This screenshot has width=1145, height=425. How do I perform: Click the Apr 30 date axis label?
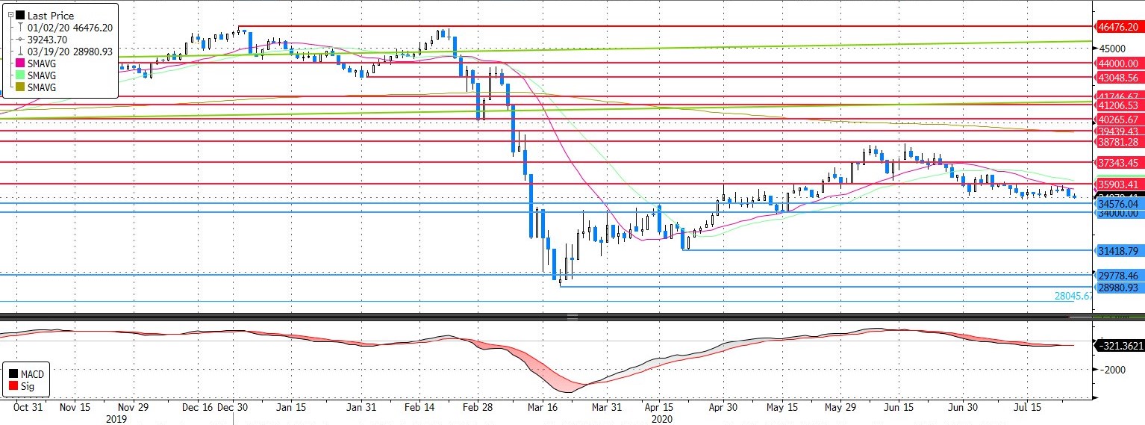tap(723, 408)
